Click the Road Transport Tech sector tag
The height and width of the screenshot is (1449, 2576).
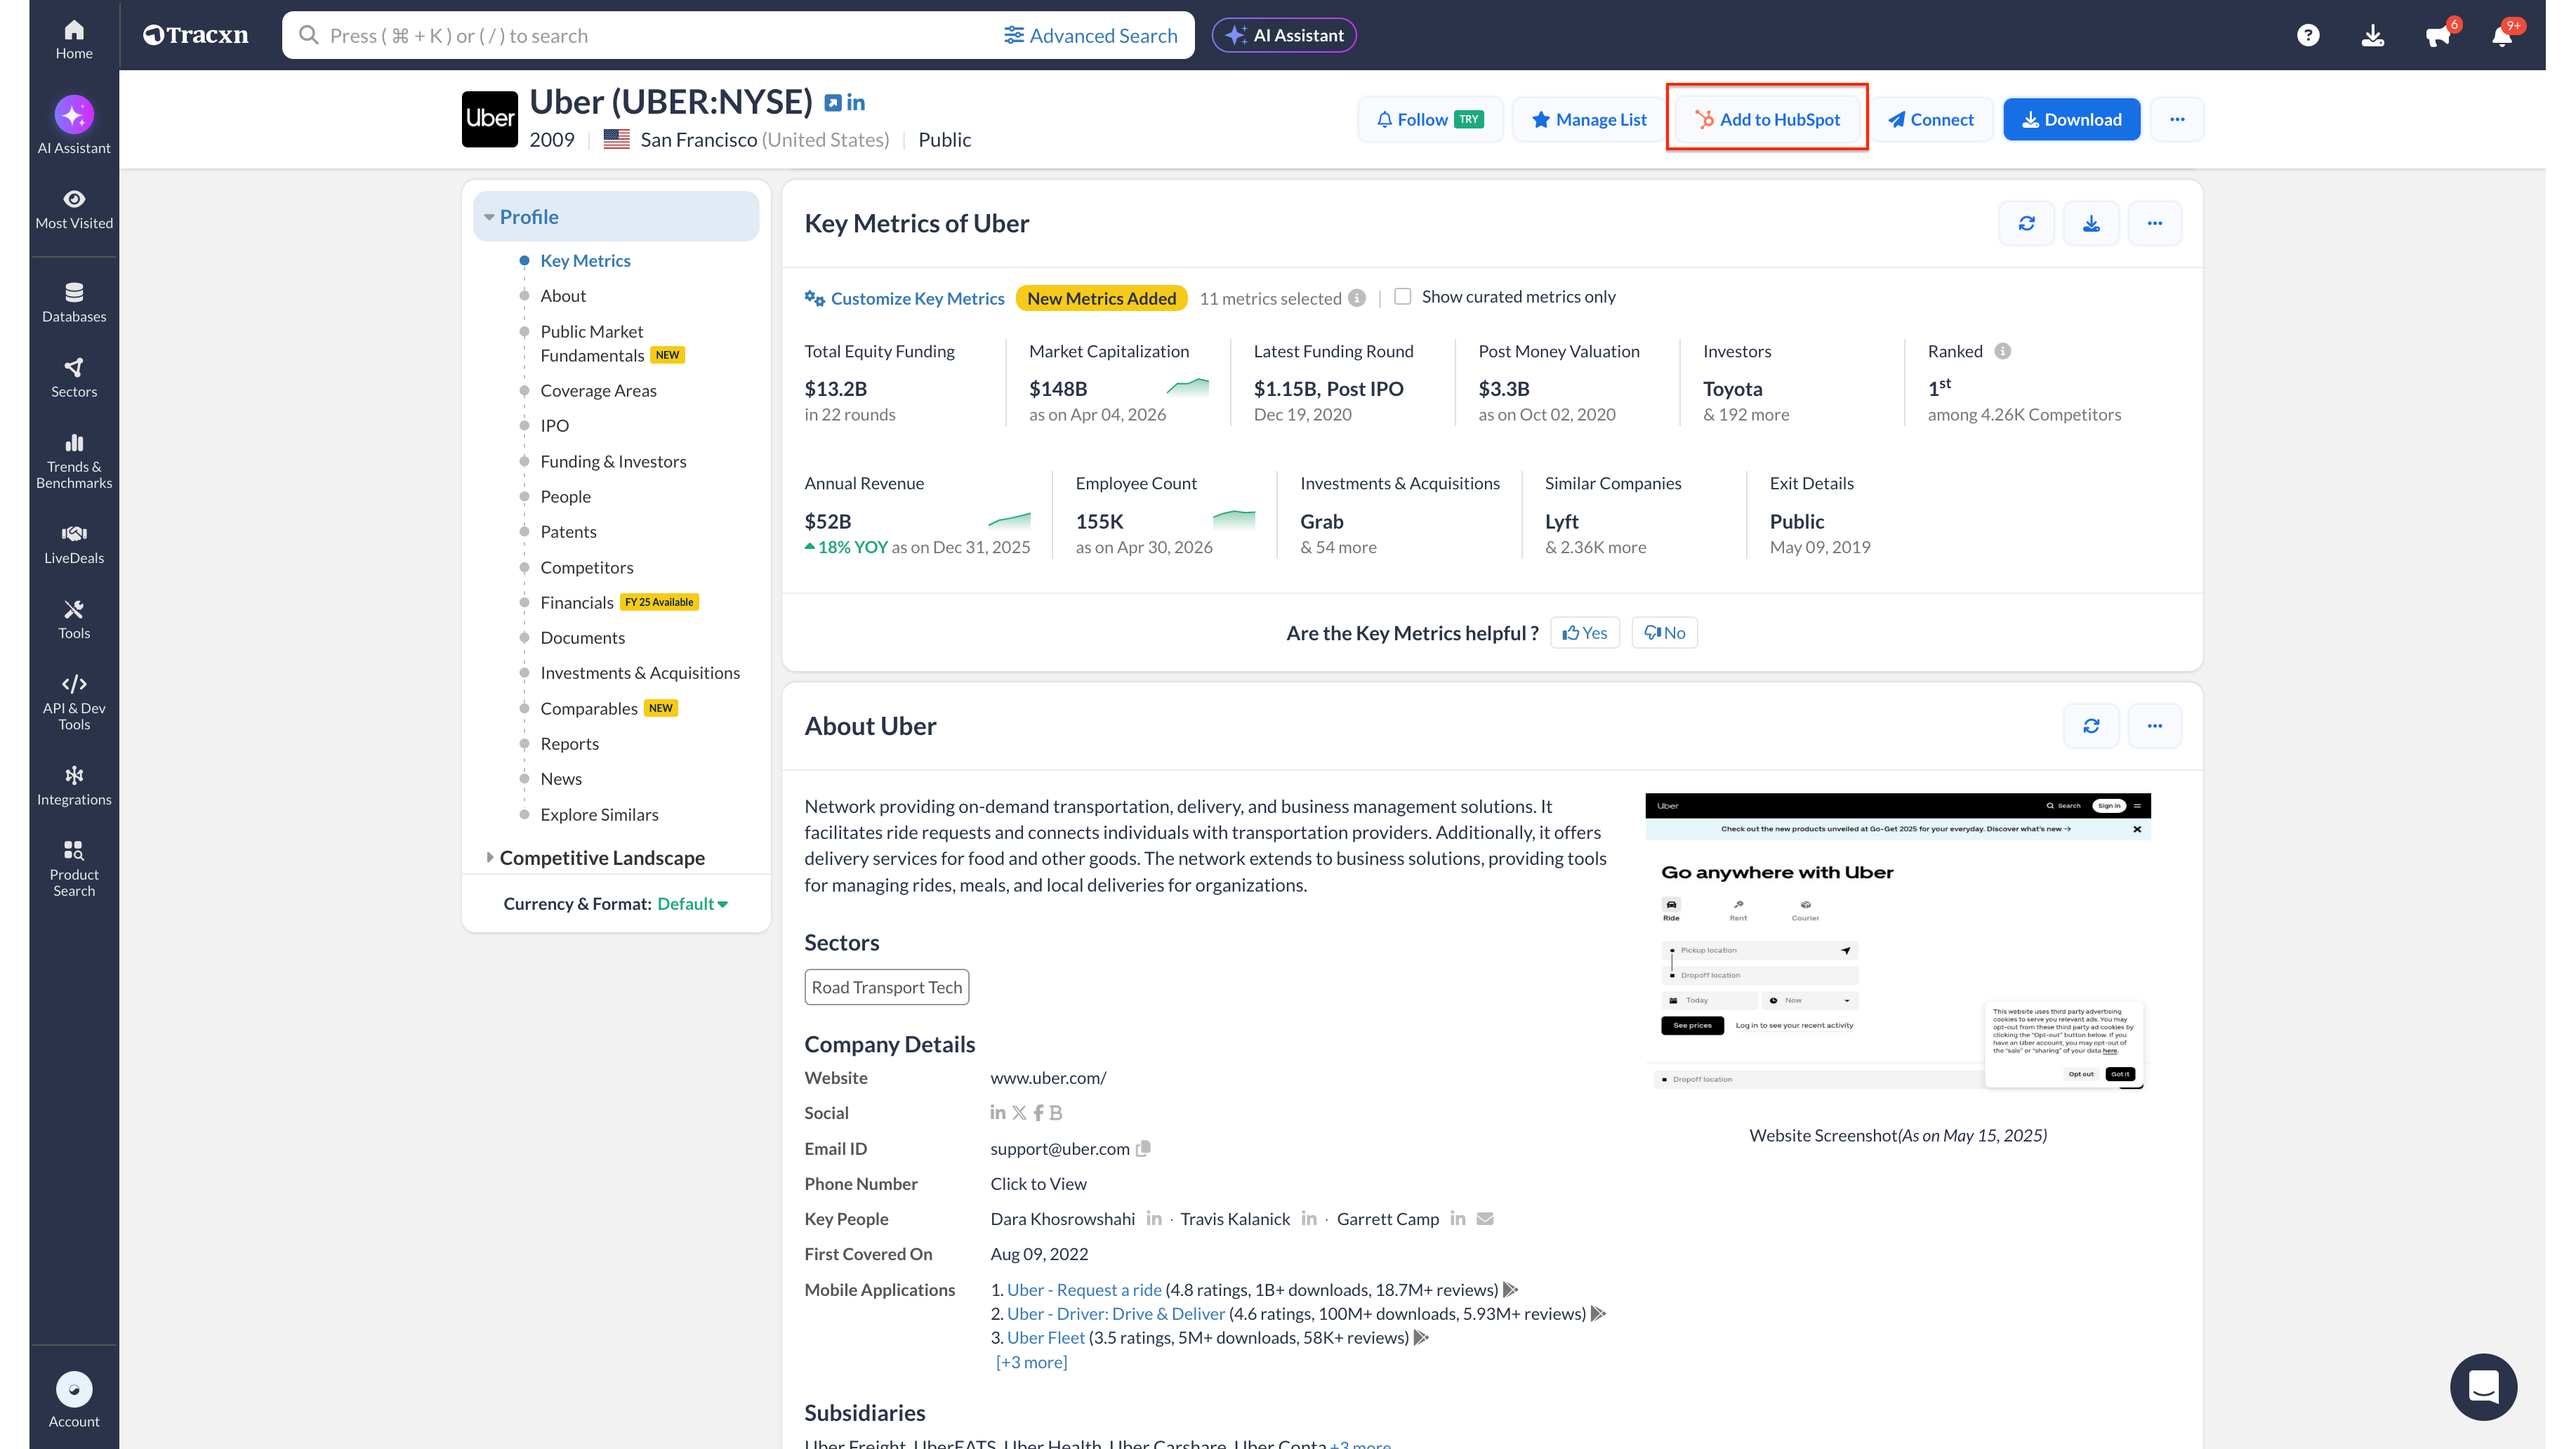click(887, 987)
